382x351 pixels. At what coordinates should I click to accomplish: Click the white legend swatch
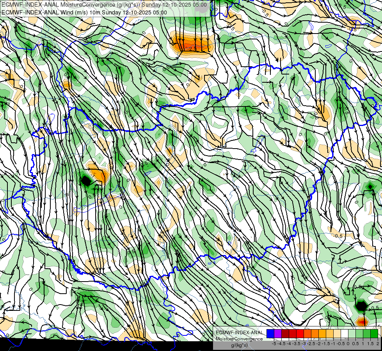click(x=344, y=334)
